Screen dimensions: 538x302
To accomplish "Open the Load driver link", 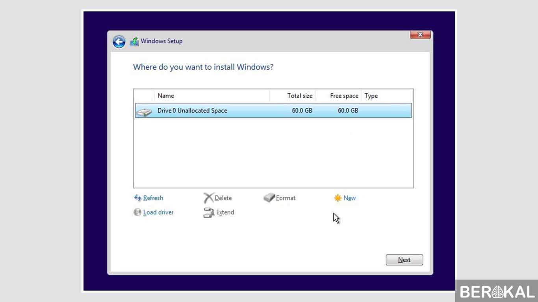I will click(158, 212).
